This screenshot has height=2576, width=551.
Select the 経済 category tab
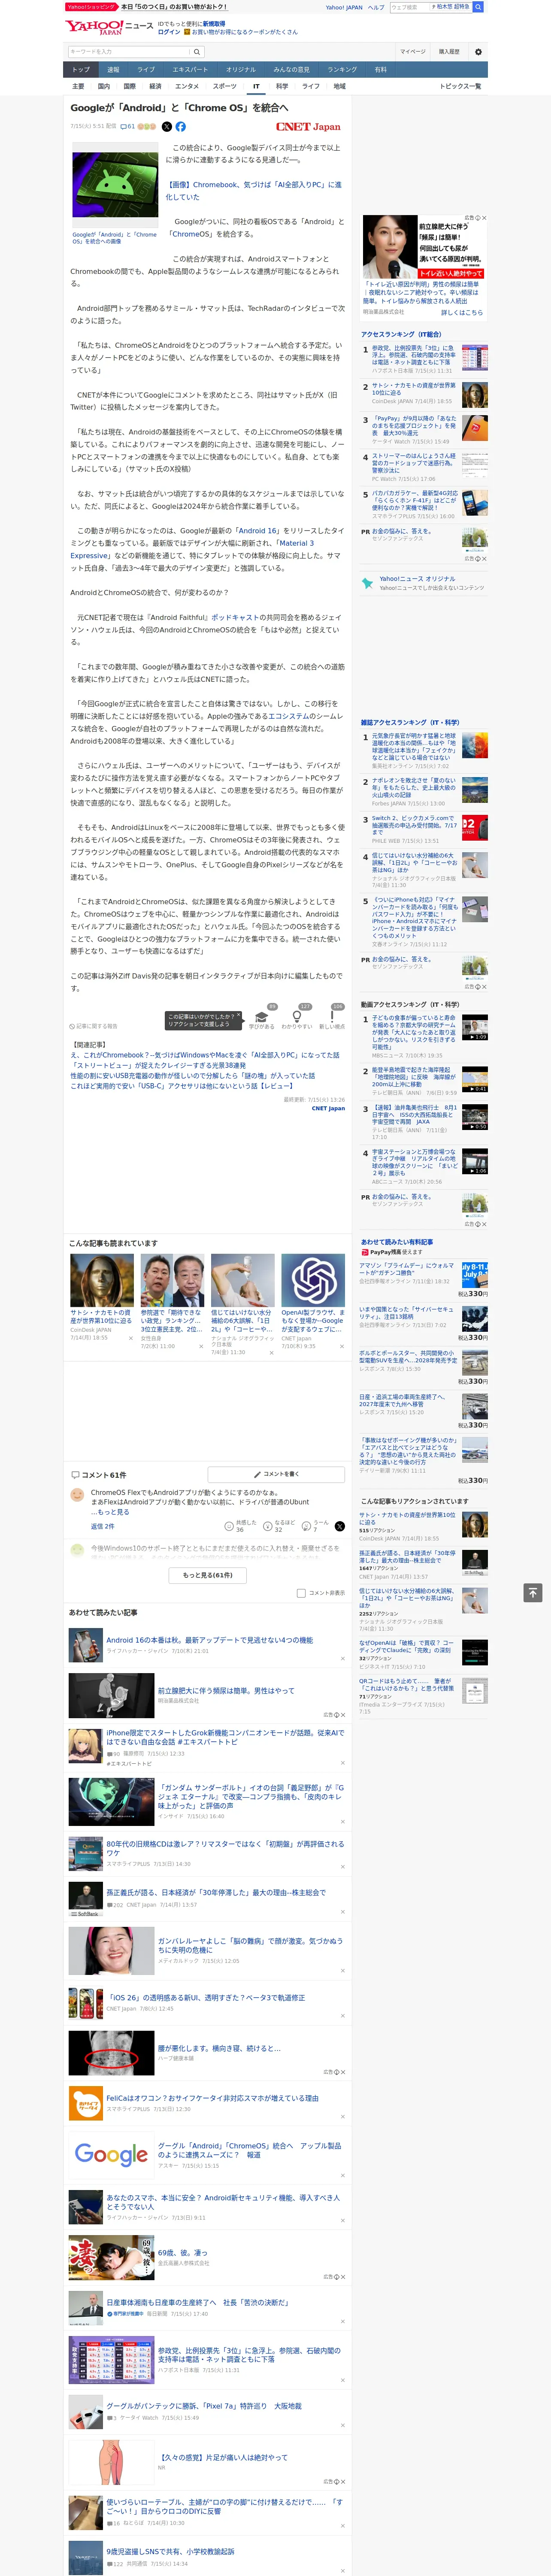click(155, 86)
